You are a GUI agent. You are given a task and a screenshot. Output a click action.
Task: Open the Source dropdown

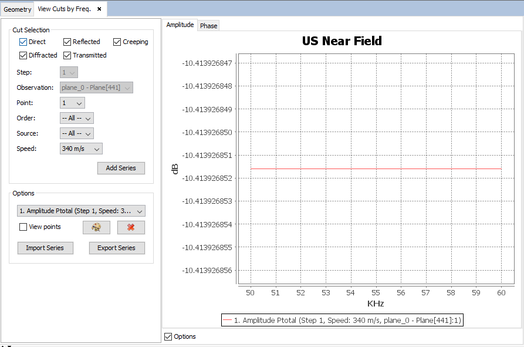point(77,133)
